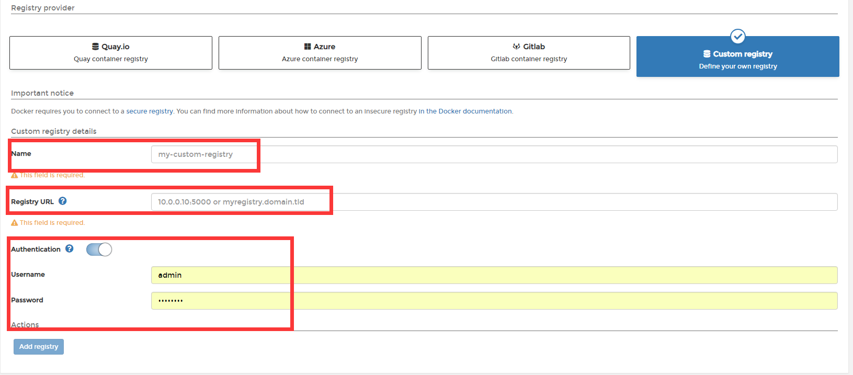Viewport: 853px width, 375px height.
Task: Click the Add registry button
Action: click(39, 347)
